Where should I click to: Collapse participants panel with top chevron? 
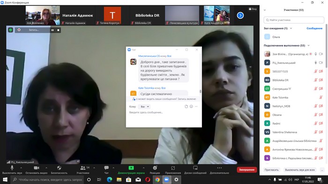[265, 10]
